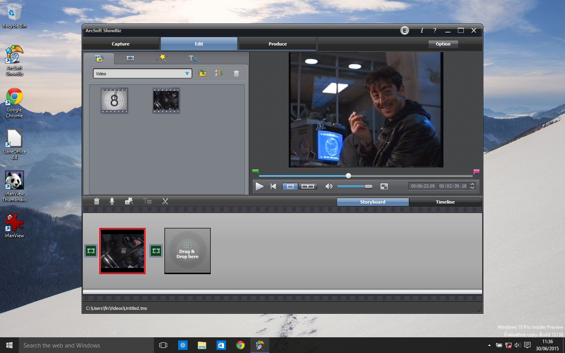Image resolution: width=565 pixels, height=353 pixels.
Task: Expand the Video media type dropdown
Action: [187, 73]
